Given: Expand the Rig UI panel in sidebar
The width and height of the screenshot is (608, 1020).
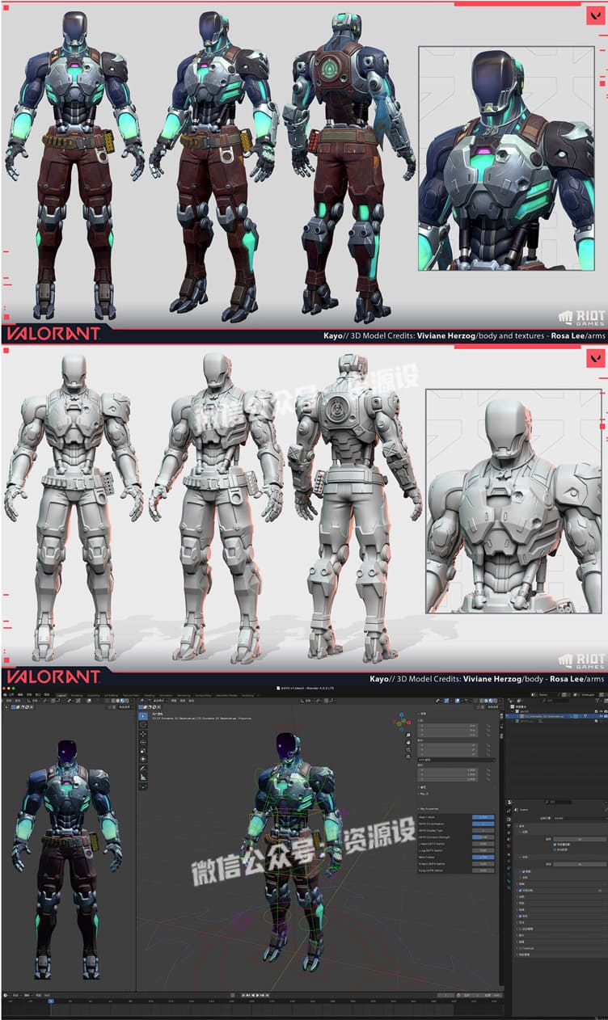Looking at the screenshot, I should (424, 794).
